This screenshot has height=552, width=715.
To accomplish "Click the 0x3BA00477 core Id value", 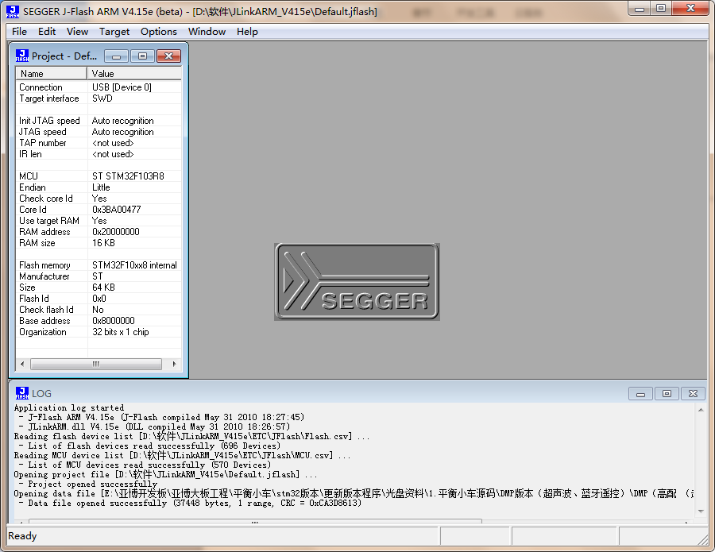I will [116, 210].
